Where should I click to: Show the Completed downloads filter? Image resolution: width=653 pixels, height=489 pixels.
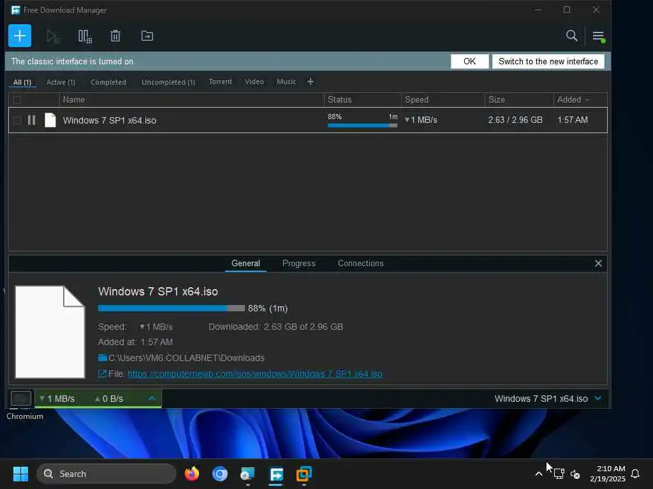click(x=108, y=82)
